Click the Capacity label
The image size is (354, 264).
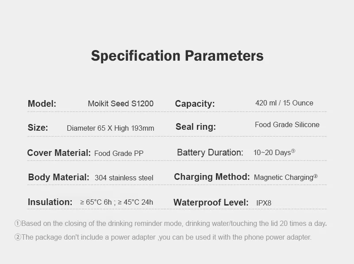[195, 104]
